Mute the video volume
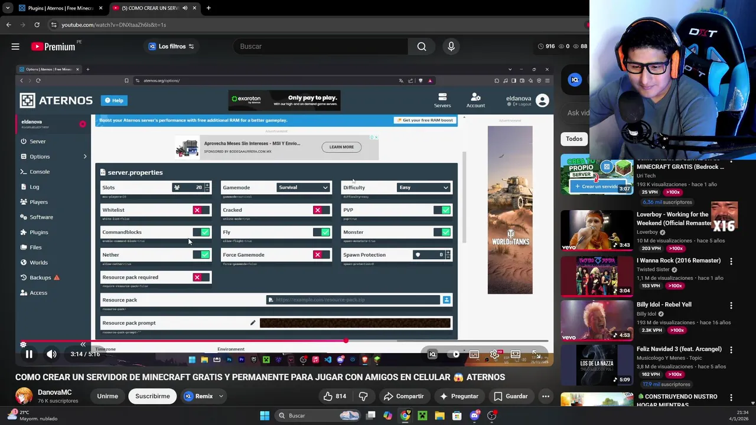This screenshot has width=756, height=425. (x=51, y=354)
